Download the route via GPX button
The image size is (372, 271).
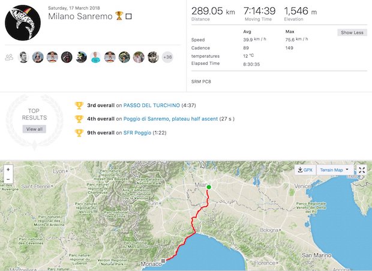click(x=305, y=170)
